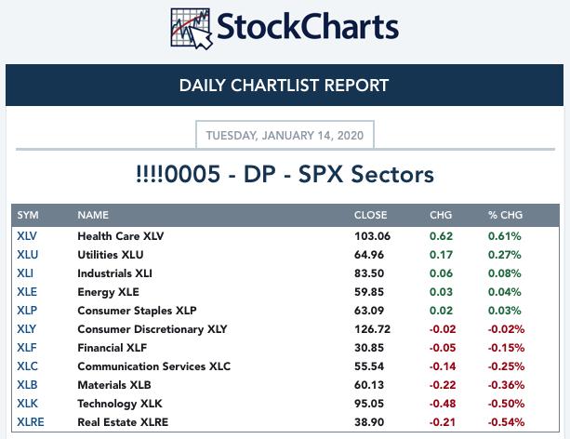Screen dimensions: 570x439
Task: Click the XLRE ticker link
Action: point(30,422)
